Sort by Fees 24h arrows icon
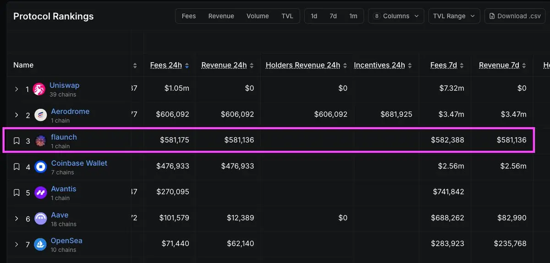Image resolution: width=550 pixels, height=263 pixels. (x=187, y=65)
